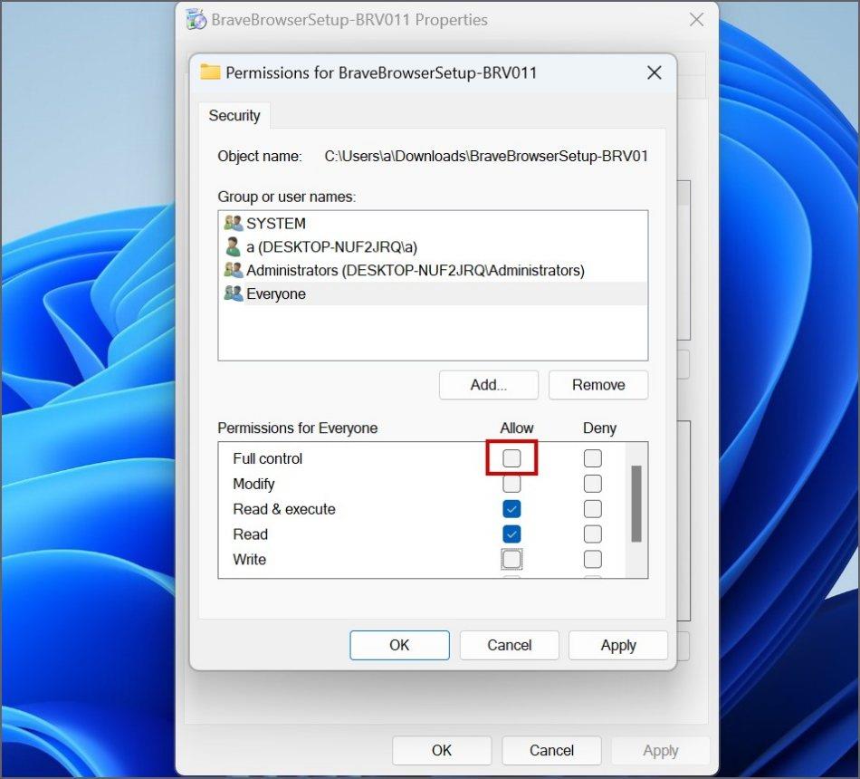Click the folder icon in Permissions title bar
Image resolution: width=860 pixels, height=779 pixels.
(210, 72)
